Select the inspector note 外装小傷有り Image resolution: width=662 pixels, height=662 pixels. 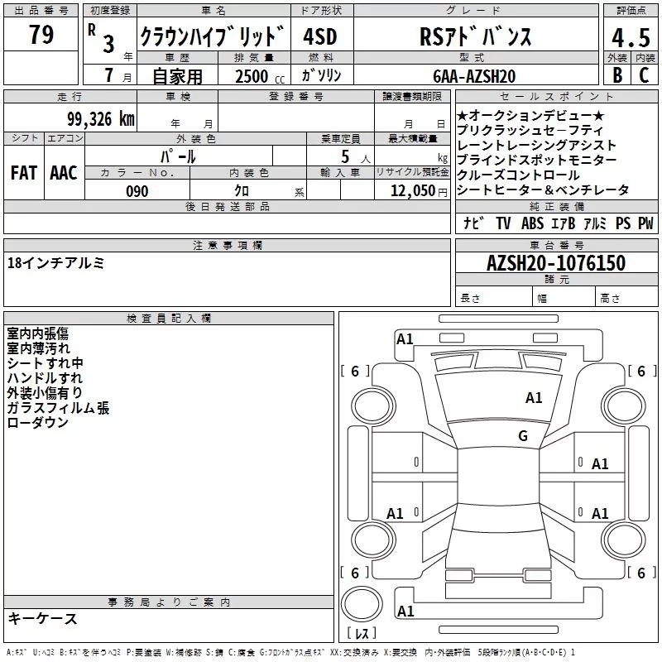45,392
